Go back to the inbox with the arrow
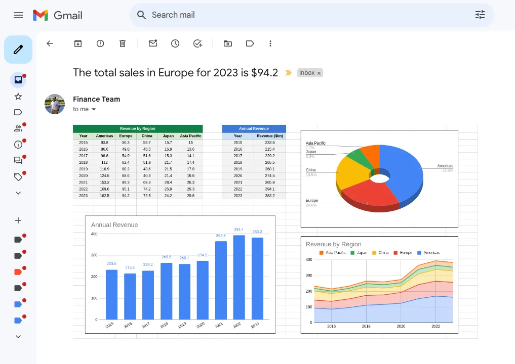Image resolution: width=515 pixels, height=364 pixels. pos(49,43)
